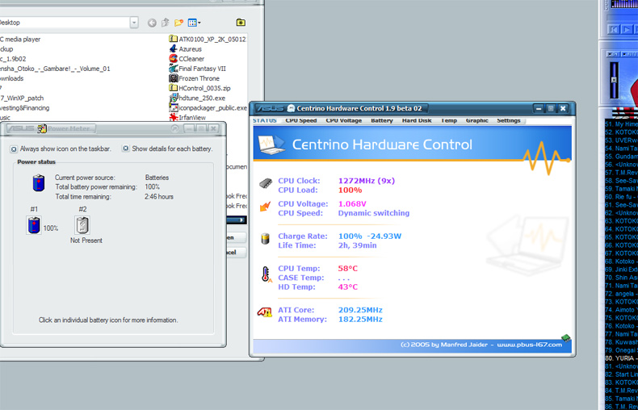Switch to the CPU Speed tab
638x410 pixels.
point(300,120)
